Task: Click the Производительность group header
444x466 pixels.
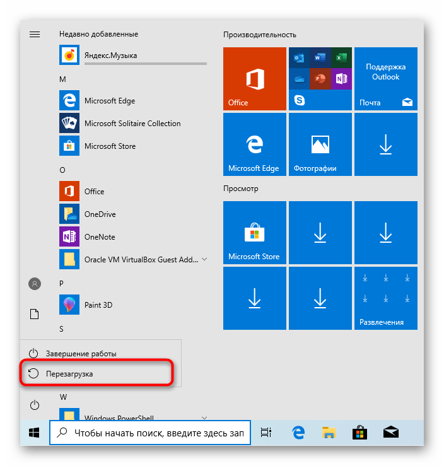Action: [259, 35]
